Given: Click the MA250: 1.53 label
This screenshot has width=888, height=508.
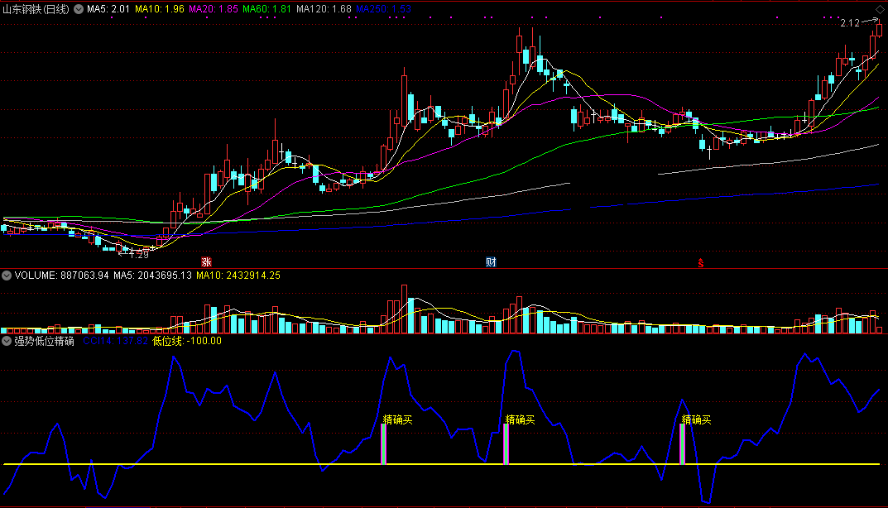Looking at the screenshot, I should pyautogui.click(x=383, y=9).
